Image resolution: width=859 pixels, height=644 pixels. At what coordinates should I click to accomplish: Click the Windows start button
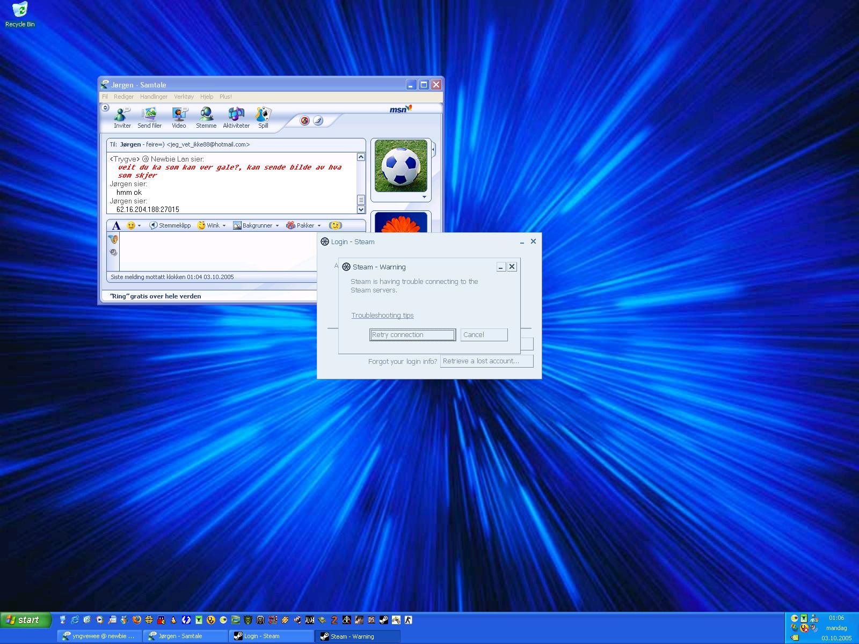click(26, 620)
